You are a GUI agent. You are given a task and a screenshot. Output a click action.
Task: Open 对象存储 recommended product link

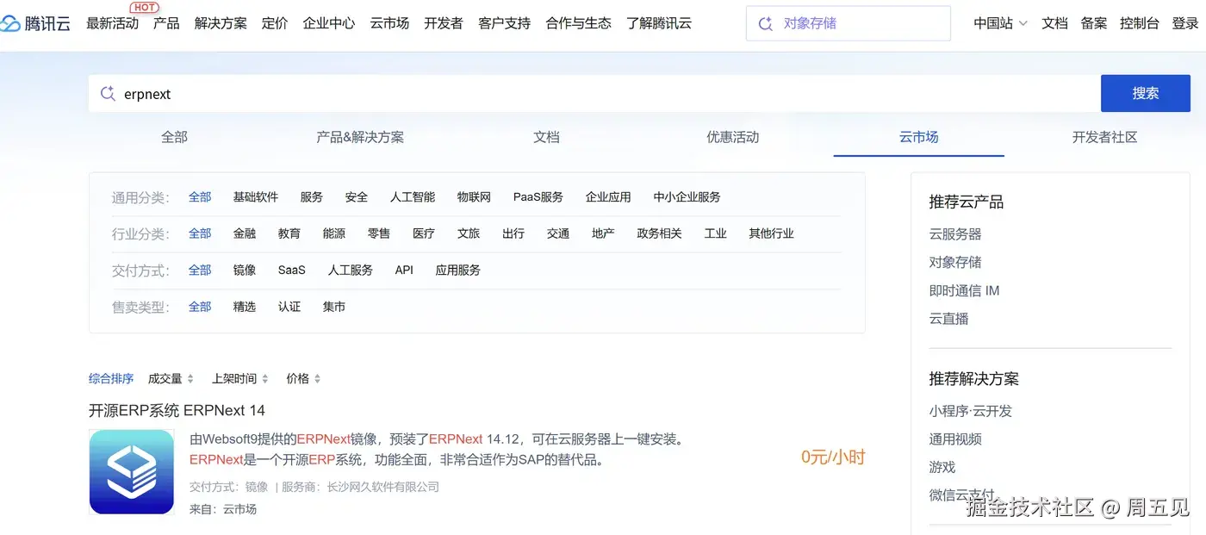point(955,262)
